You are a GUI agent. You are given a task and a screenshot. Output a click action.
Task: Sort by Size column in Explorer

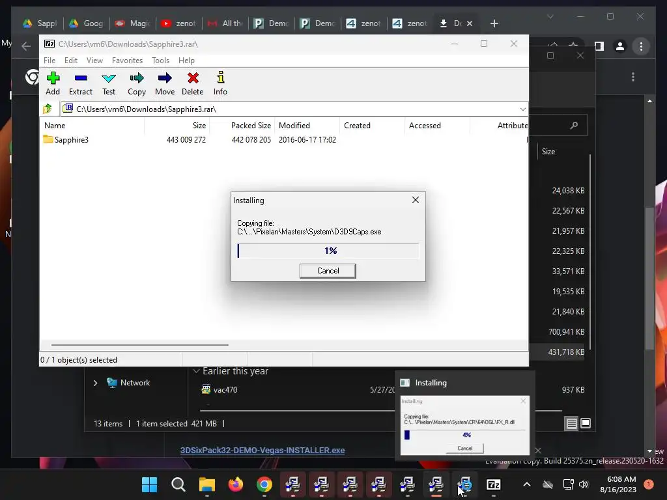548,151
